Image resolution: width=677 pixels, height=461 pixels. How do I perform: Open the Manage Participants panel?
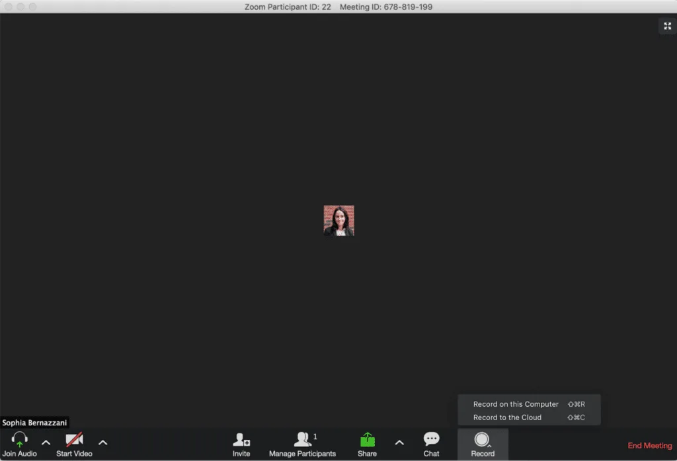(303, 440)
